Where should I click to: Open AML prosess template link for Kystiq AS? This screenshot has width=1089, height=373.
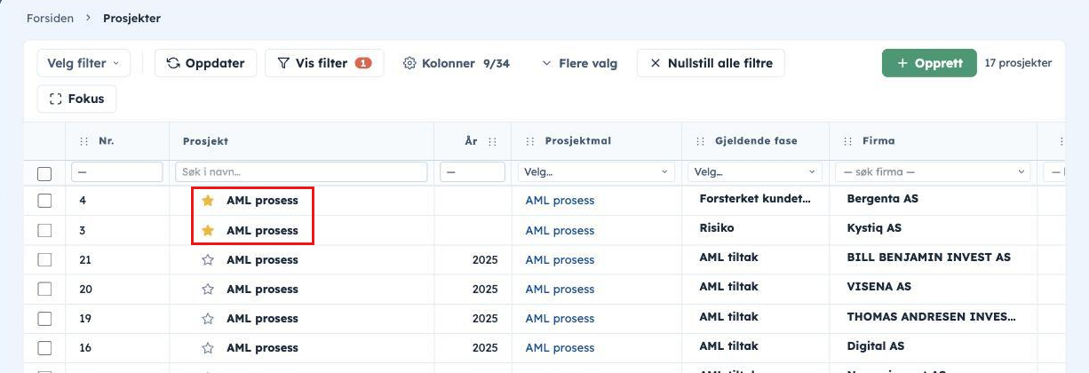coord(560,230)
